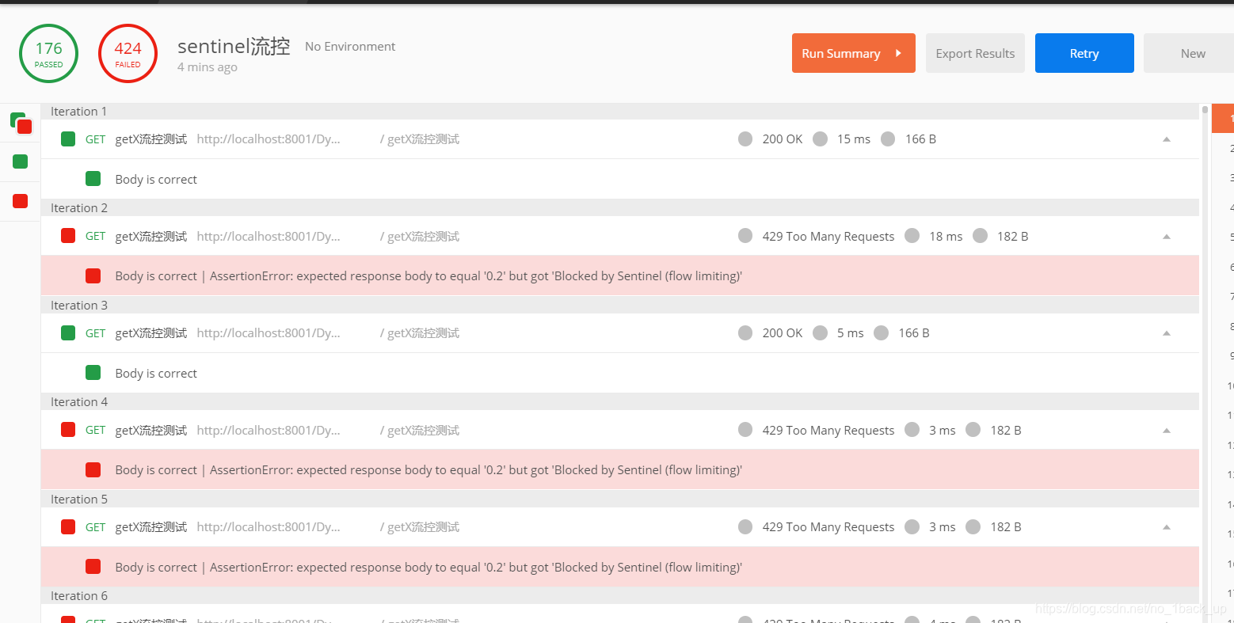
Task: Click the '166 B' size in Iteration 3
Action: [x=914, y=333]
